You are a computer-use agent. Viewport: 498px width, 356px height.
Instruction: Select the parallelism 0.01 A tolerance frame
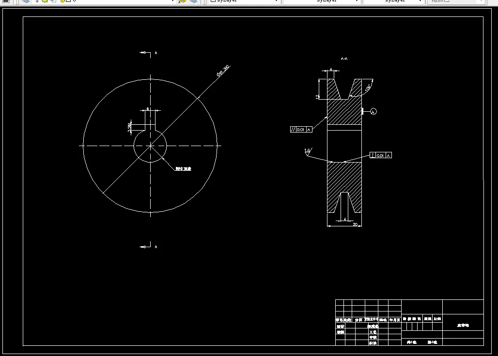click(301, 129)
